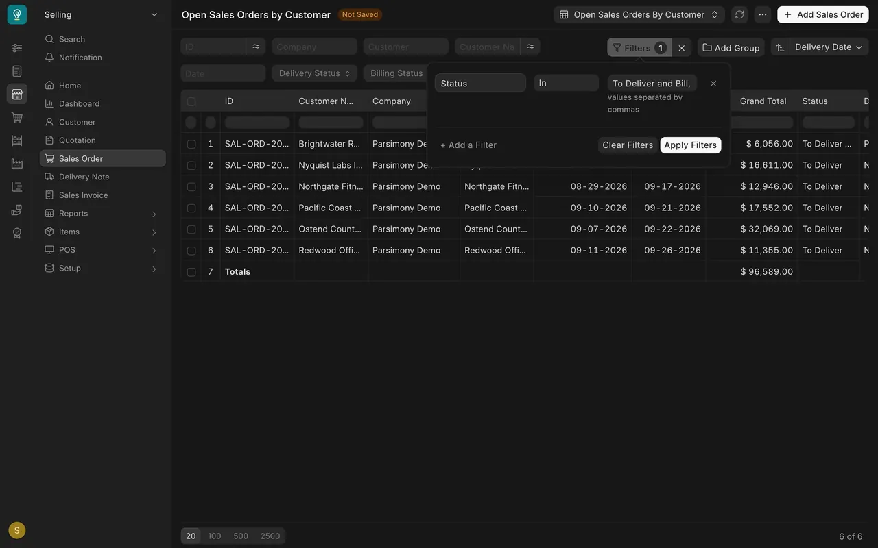
Task: Open the award ribbon Quality module icon
Action: click(x=17, y=233)
